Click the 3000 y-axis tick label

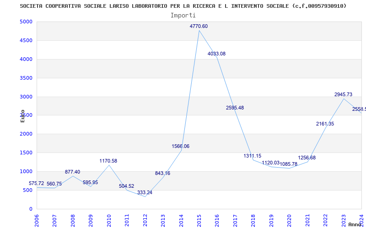[x=26, y=97]
